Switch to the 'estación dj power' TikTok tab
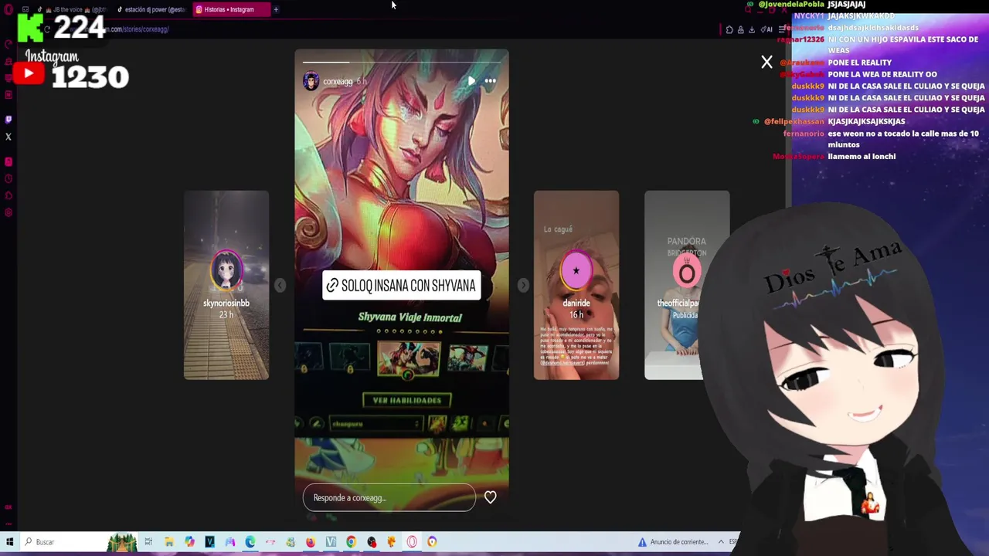 coord(151,9)
